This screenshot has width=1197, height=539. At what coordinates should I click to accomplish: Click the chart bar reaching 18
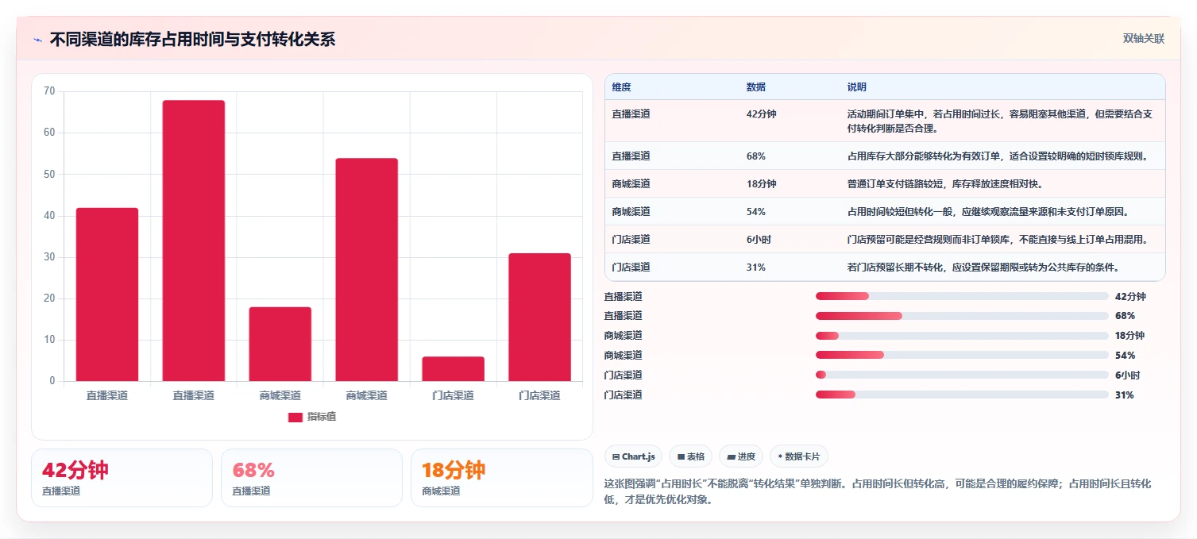coord(280,344)
